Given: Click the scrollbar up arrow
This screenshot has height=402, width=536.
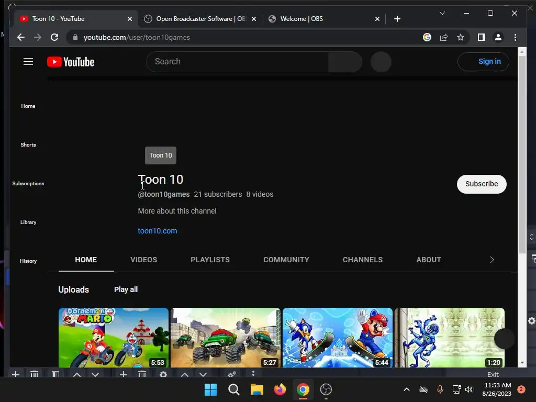Looking at the screenshot, I should point(522,52).
